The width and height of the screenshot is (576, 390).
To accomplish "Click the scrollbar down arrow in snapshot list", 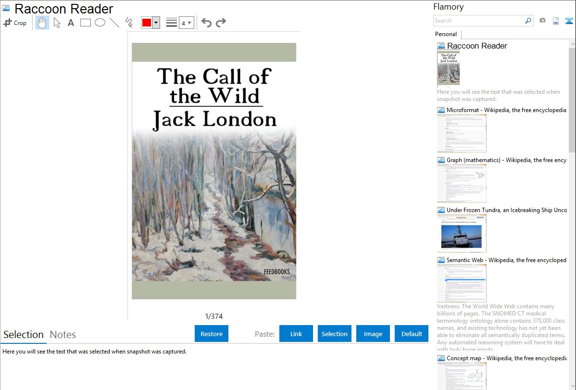I will coord(572,386).
